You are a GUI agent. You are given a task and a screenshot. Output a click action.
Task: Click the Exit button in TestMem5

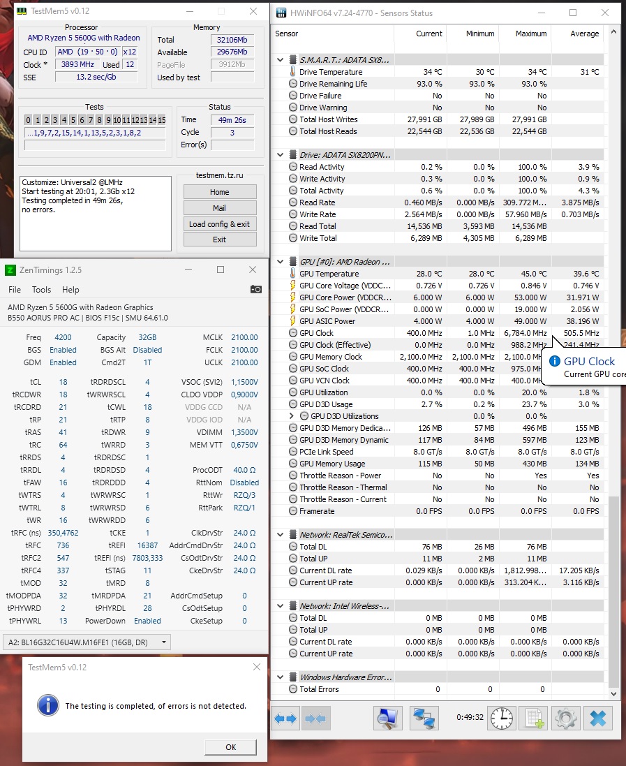220,240
